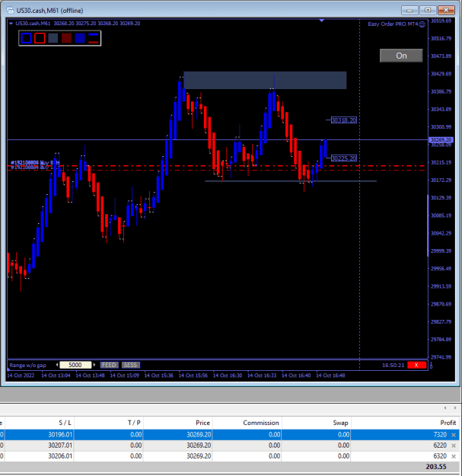Viewport: 462px width, 476px height.
Task: Close the order with profit 7320
Action: point(454,435)
